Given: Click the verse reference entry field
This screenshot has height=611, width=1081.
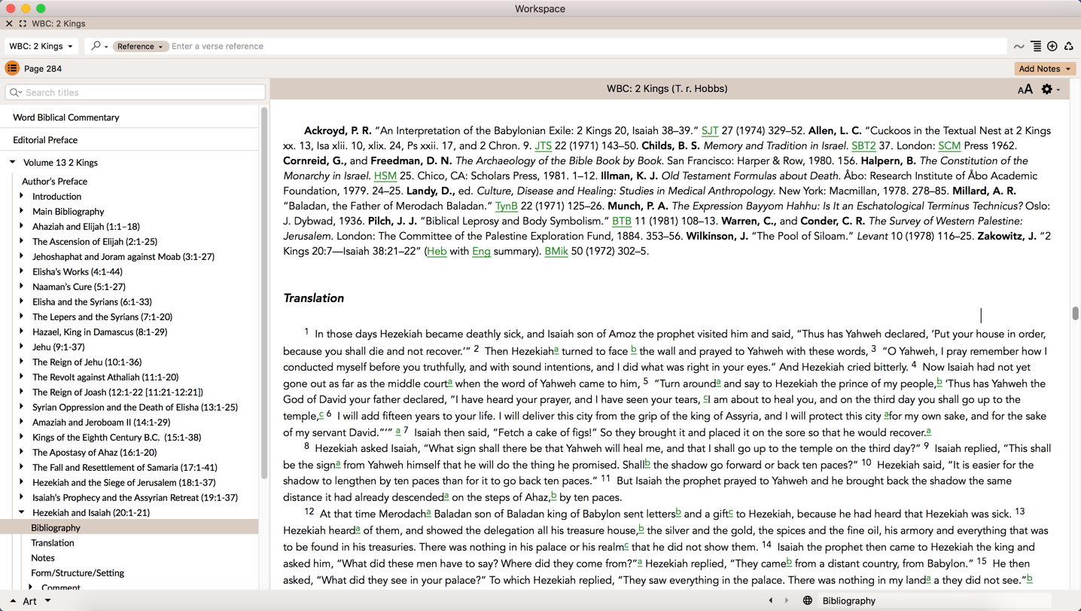Looking at the screenshot, I should point(587,46).
